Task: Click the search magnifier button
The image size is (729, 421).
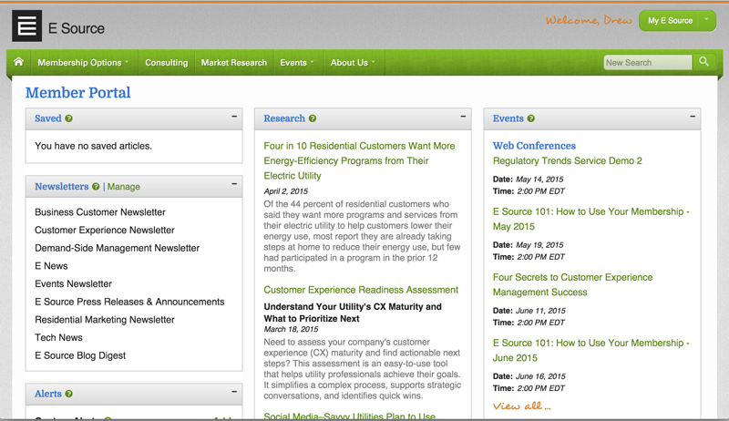Action: [703, 62]
